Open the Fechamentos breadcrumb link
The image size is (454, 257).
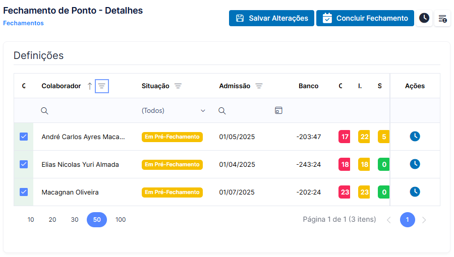[x=23, y=23]
